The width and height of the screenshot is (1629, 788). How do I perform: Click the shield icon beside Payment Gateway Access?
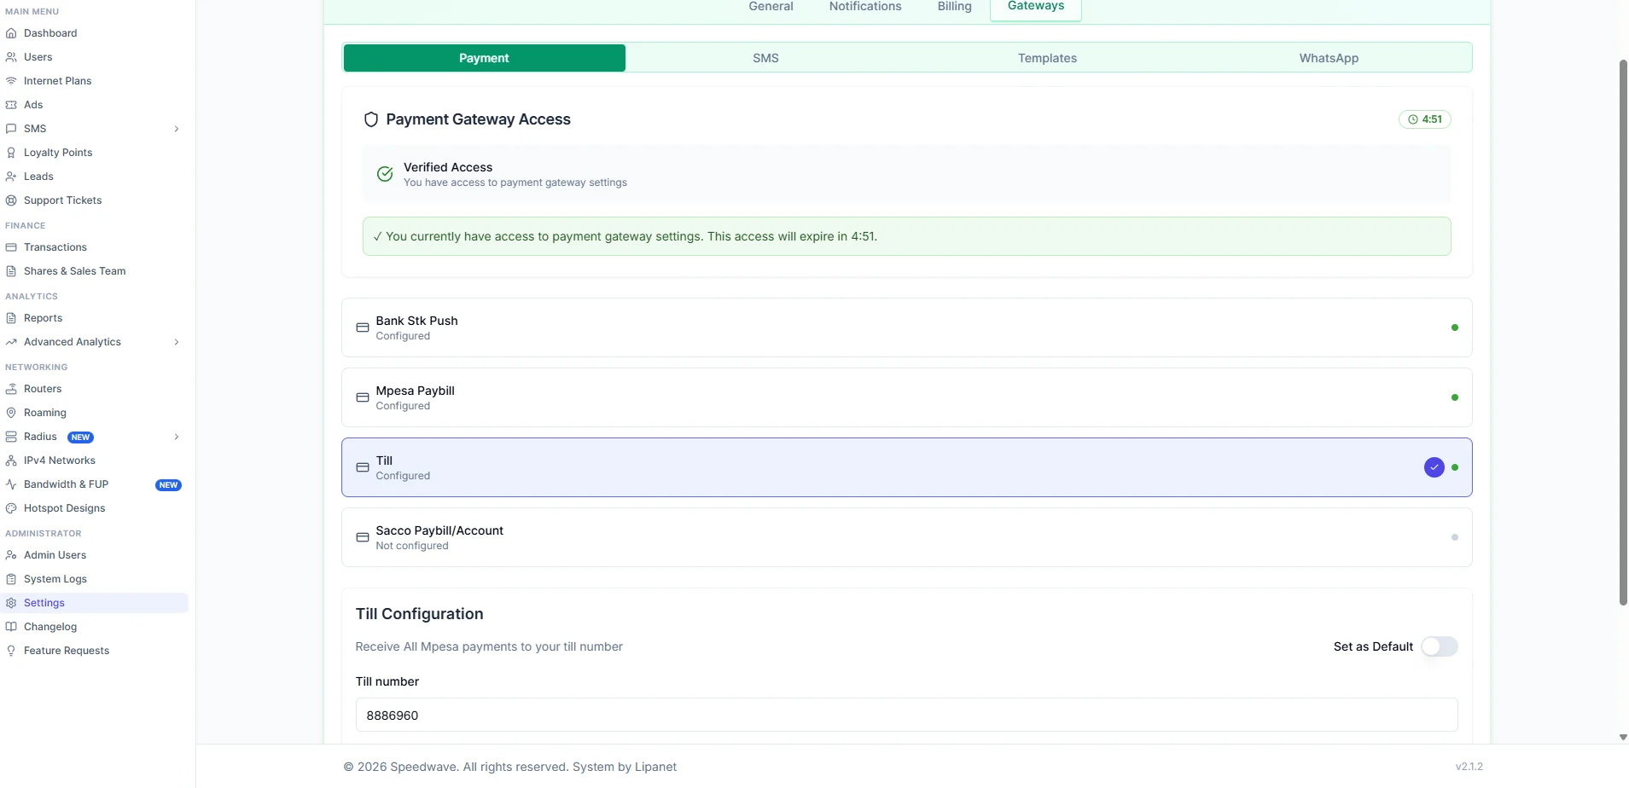371,119
